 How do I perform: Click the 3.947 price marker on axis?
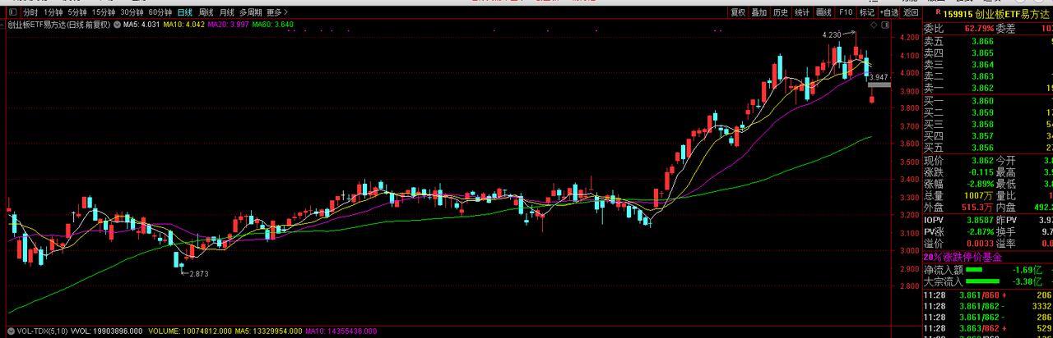point(879,77)
